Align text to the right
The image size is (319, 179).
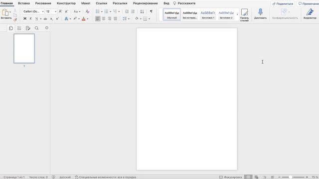[x=110, y=19]
